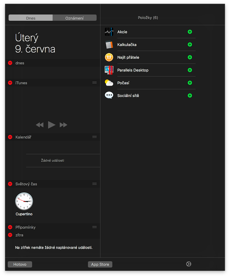The width and height of the screenshot is (230, 277).
Task: Add the Akcie widget with green plus
Action: point(190,32)
